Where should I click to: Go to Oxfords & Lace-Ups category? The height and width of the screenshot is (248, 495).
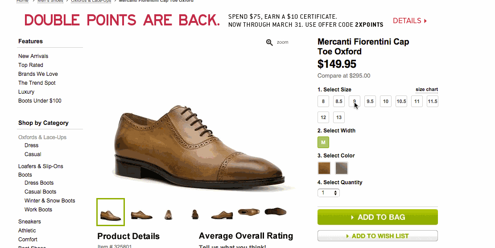pyautogui.click(x=42, y=137)
